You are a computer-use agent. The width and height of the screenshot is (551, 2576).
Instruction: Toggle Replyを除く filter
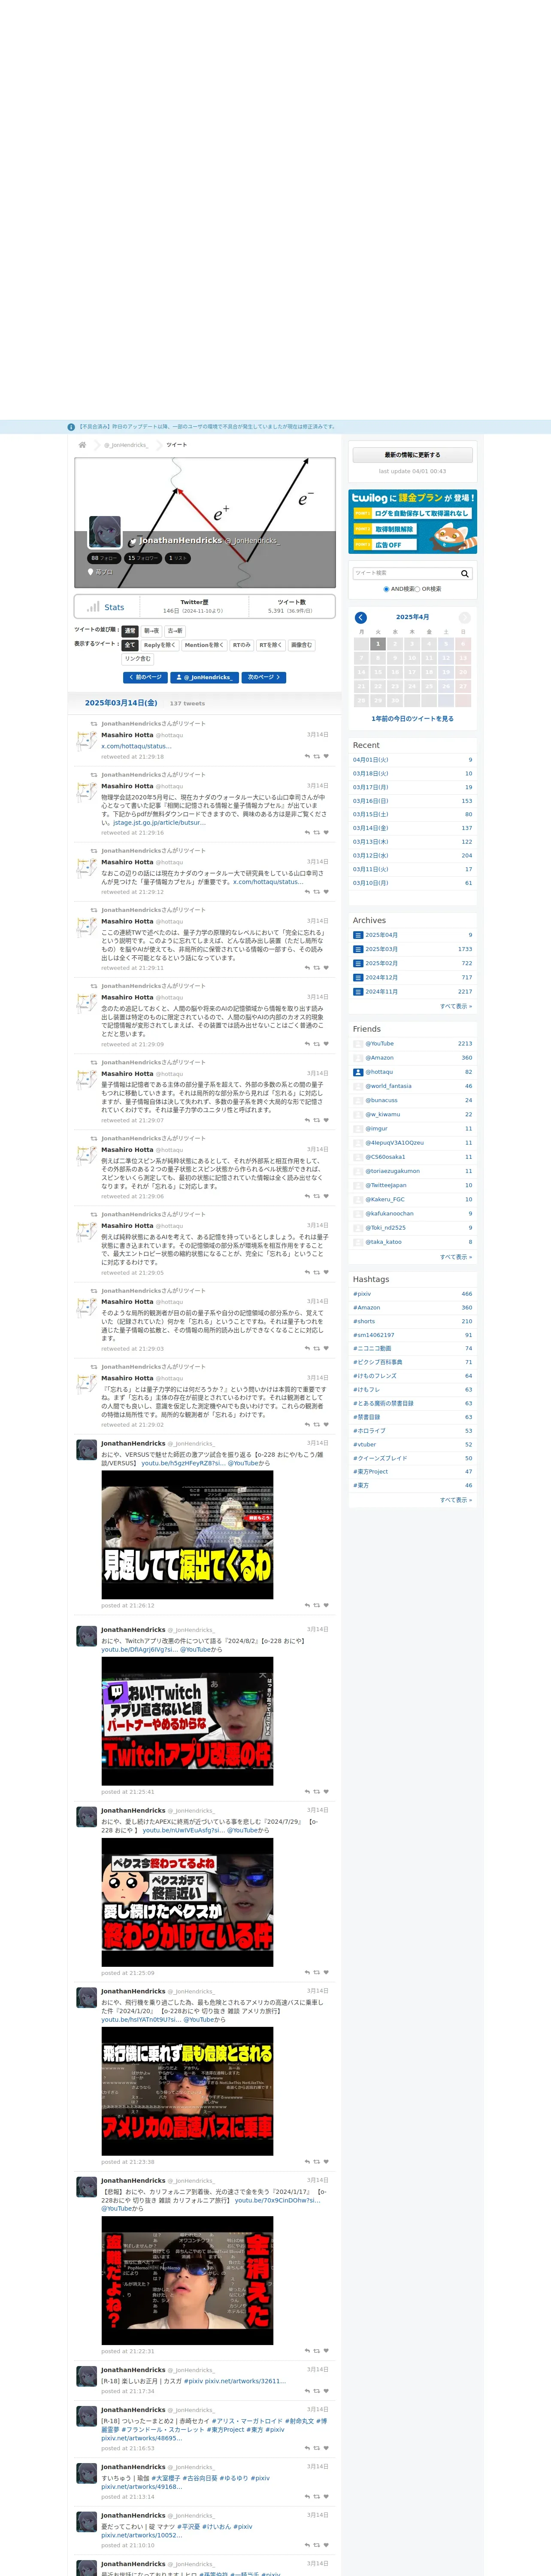pos(159,645)
